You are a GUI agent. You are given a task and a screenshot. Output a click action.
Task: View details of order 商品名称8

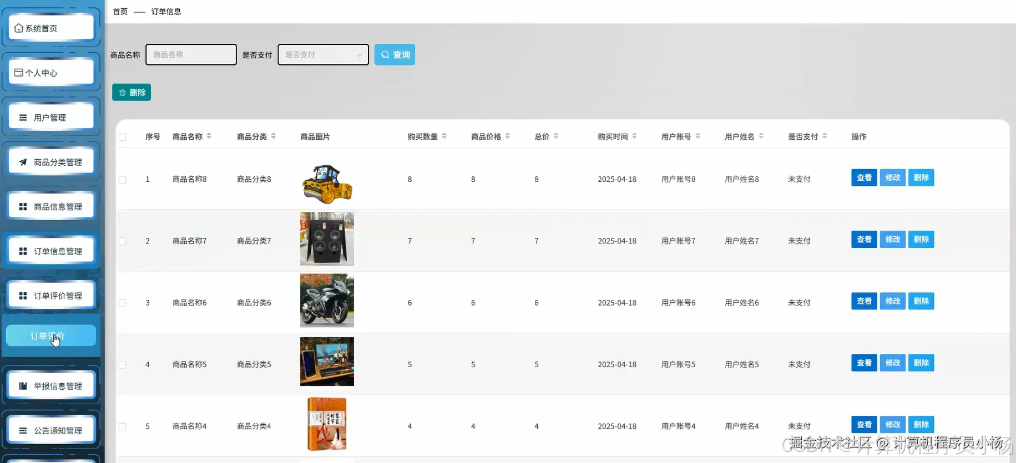click(864, 177)
